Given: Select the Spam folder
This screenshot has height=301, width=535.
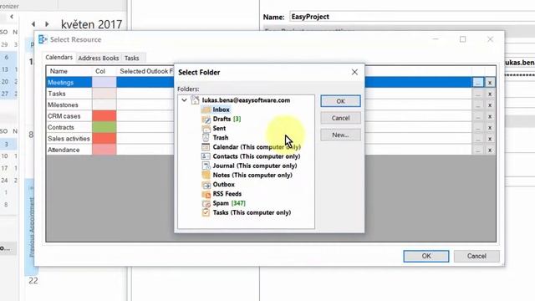Looking at the screenshot, I should [x=229, y=203].
